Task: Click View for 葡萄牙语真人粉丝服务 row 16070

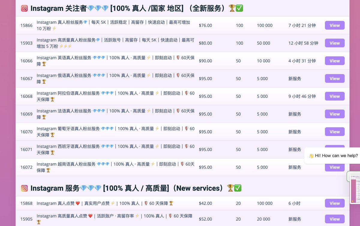Action: [x=334, y=132]
